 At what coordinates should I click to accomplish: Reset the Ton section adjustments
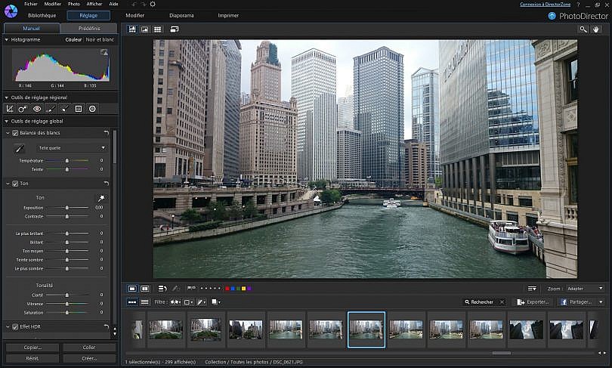pyautogui.click(x=107, y=184)
